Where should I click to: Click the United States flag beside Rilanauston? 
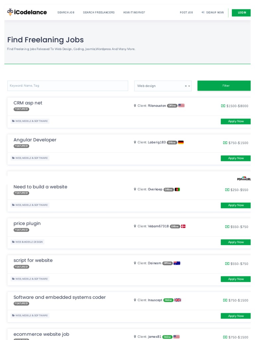coord(181,106)
